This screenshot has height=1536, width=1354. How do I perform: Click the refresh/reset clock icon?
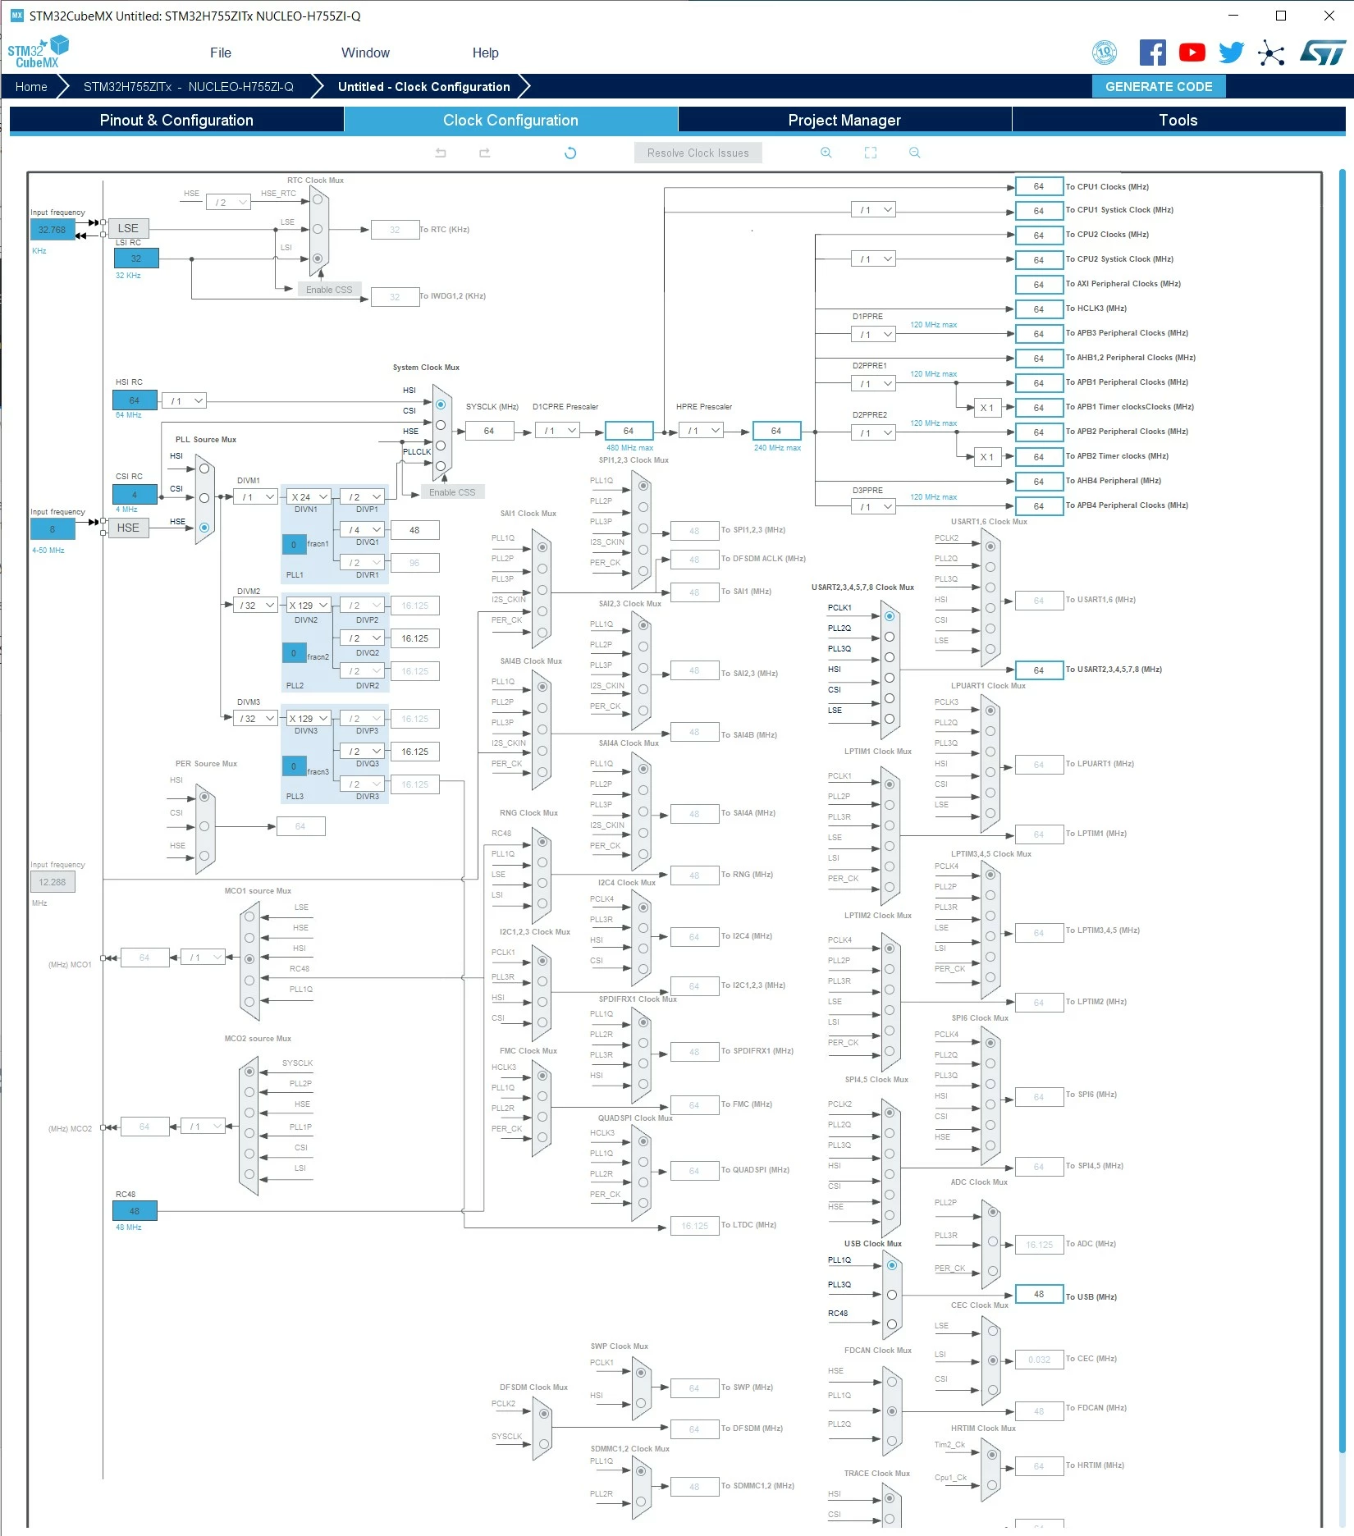(570, 153)
